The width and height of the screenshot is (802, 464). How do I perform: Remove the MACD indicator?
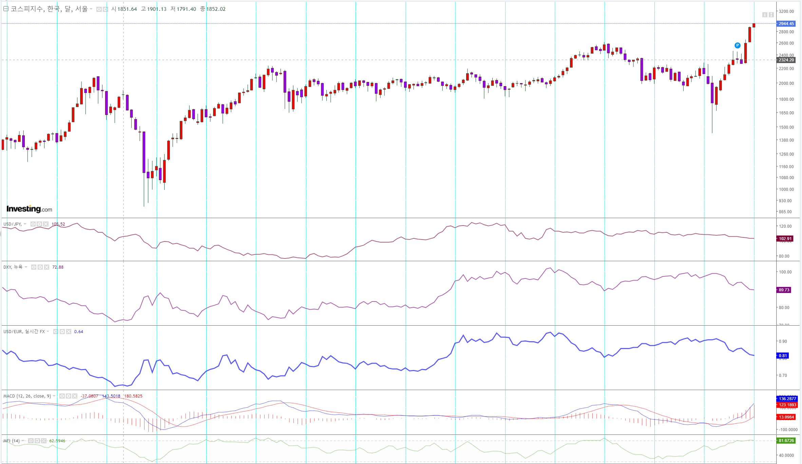(x=75, y=396)
